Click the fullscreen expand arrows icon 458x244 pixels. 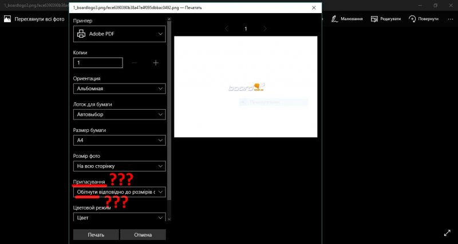447,233
